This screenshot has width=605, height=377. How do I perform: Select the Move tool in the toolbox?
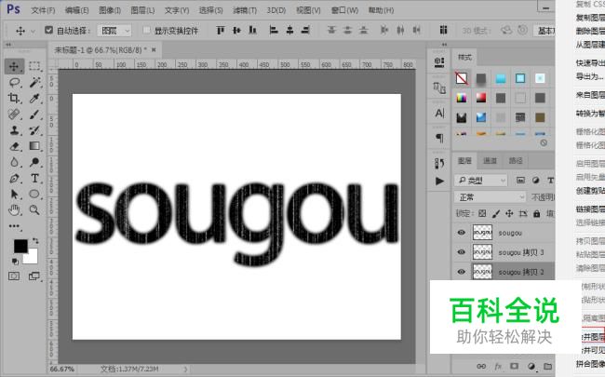(14, 66)
